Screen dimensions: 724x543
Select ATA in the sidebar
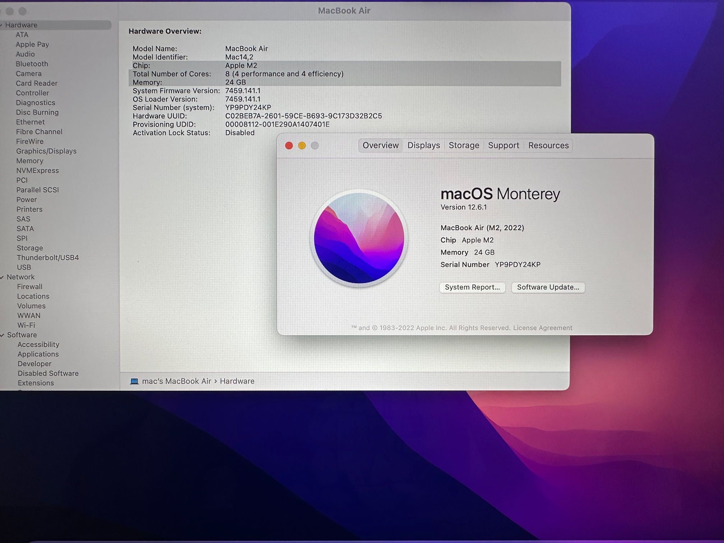22,35
